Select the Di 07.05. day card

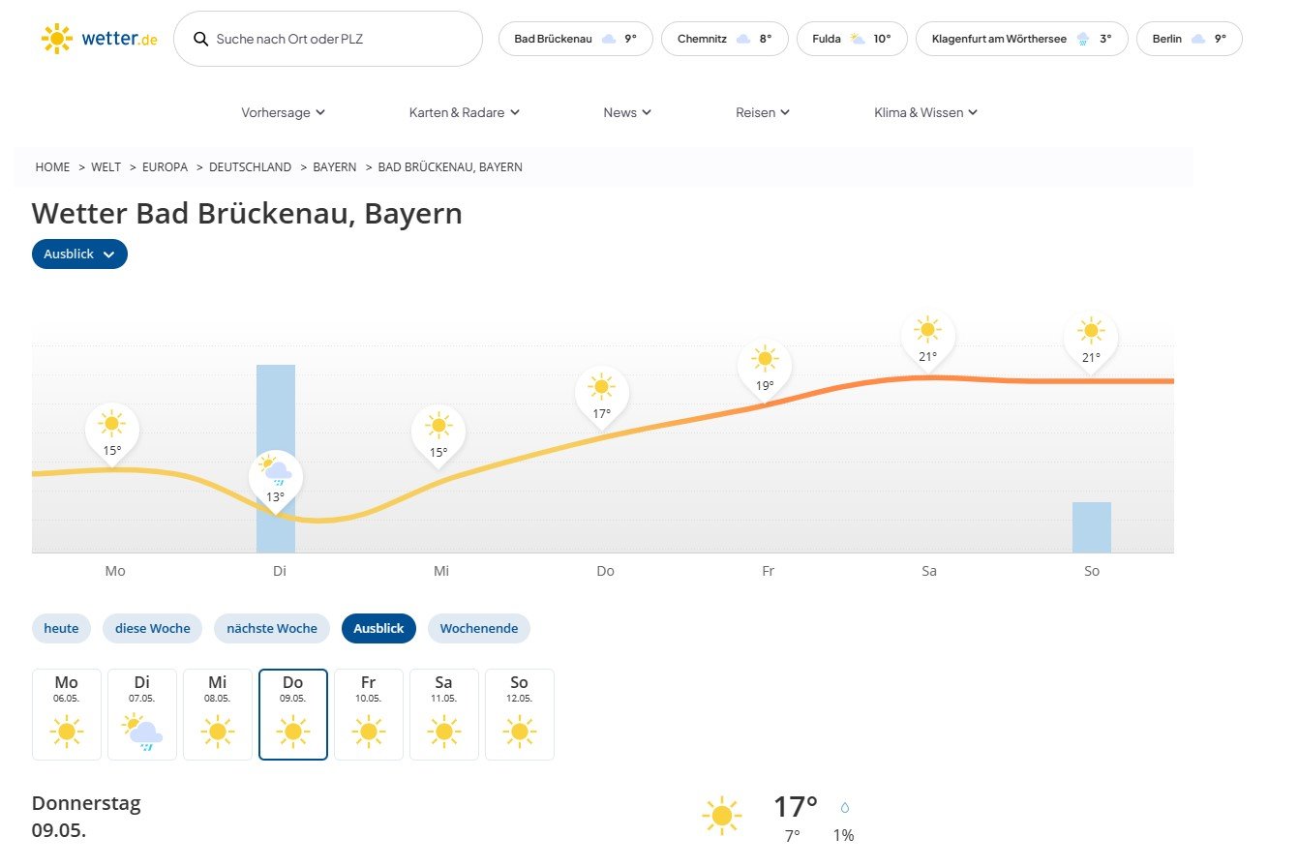click(142, 714)
